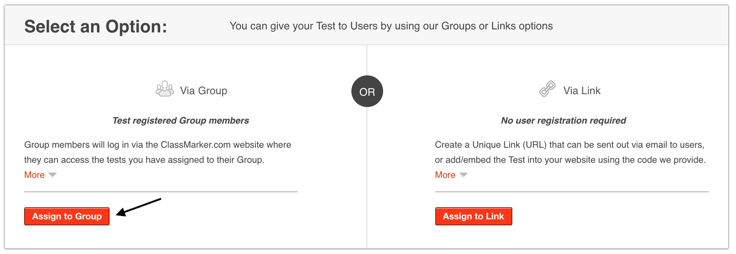Click the Unique Link (URL) description paragraph
736x254 pixels.
(570, 152)
